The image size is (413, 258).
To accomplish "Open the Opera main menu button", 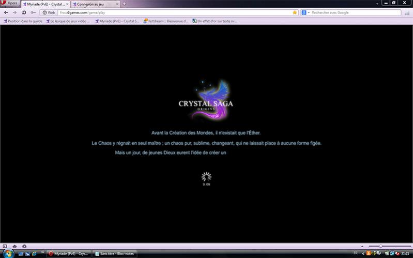I will tap(10, 3).
